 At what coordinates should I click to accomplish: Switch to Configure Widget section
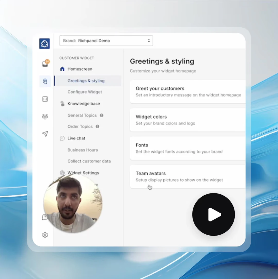(85, 92)
